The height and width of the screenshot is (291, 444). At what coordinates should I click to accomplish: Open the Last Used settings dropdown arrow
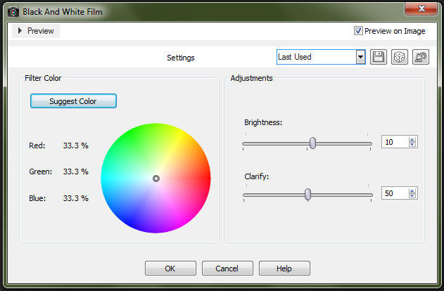[x=360, y=57]
